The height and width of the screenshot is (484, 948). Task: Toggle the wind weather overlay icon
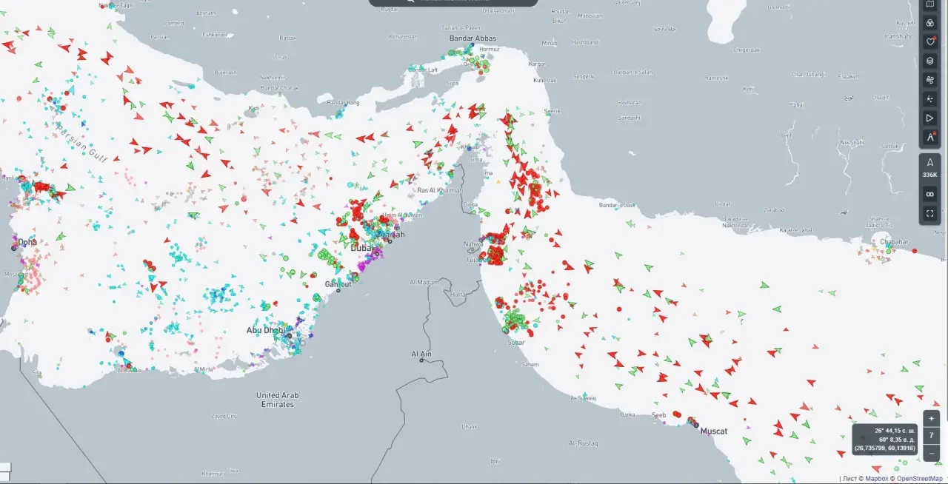930,80
